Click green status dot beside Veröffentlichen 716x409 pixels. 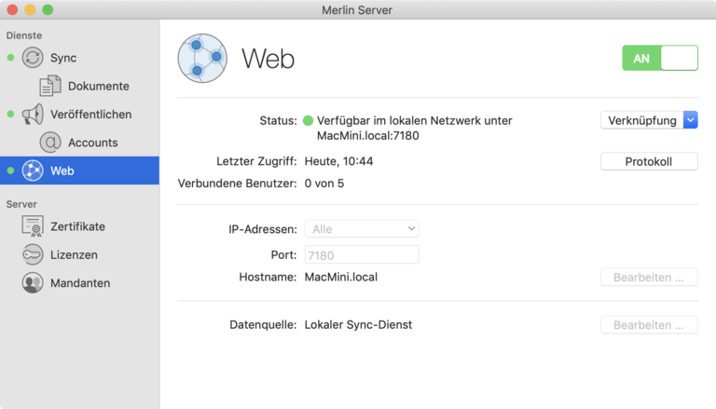[x=10, y=114]
